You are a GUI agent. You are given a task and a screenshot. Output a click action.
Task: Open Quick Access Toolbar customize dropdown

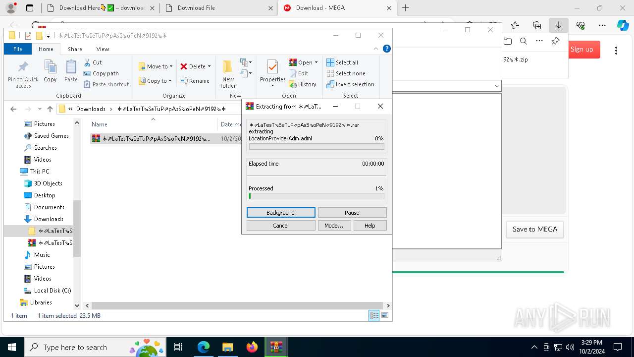click(x=48, y=36)
